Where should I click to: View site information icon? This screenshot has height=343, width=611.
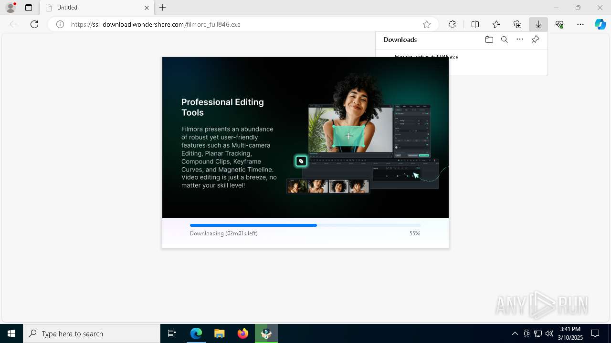click(x=60, y=24)
